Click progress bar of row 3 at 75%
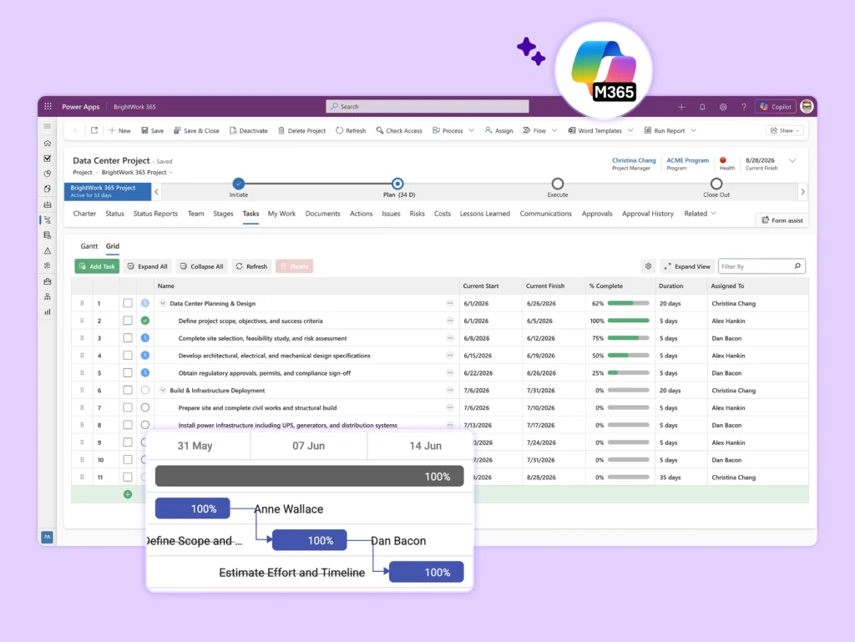Viewport: 855px width, 642px height. tap(628, 338)
